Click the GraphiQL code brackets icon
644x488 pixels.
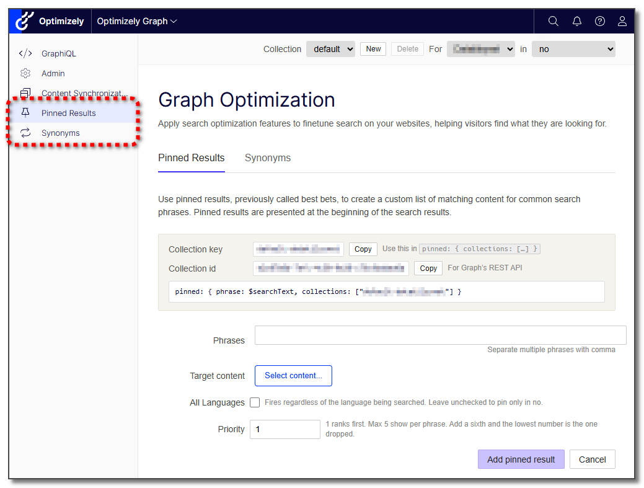pos(25,53)
